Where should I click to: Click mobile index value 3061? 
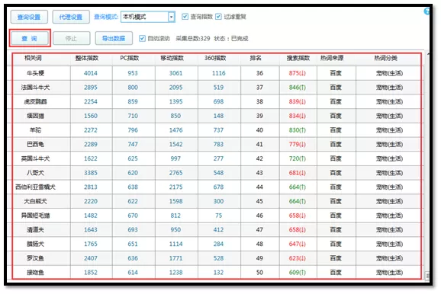coord(175,73)
